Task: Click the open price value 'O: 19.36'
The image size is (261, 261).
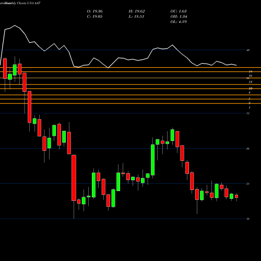Action: coord(94,11)
